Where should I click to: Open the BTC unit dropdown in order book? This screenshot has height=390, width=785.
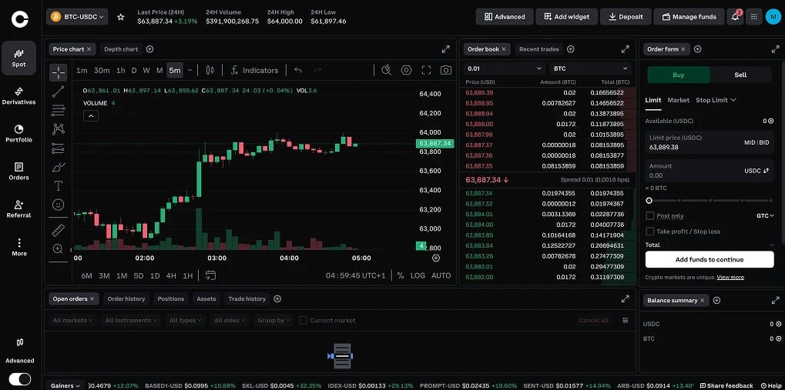pyautogui.click(x=590, y=68)
